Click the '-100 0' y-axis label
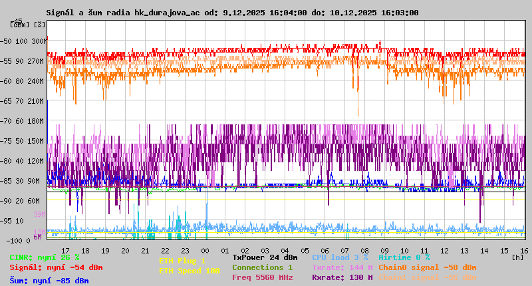Screen dimensions: 532x286 18,241
